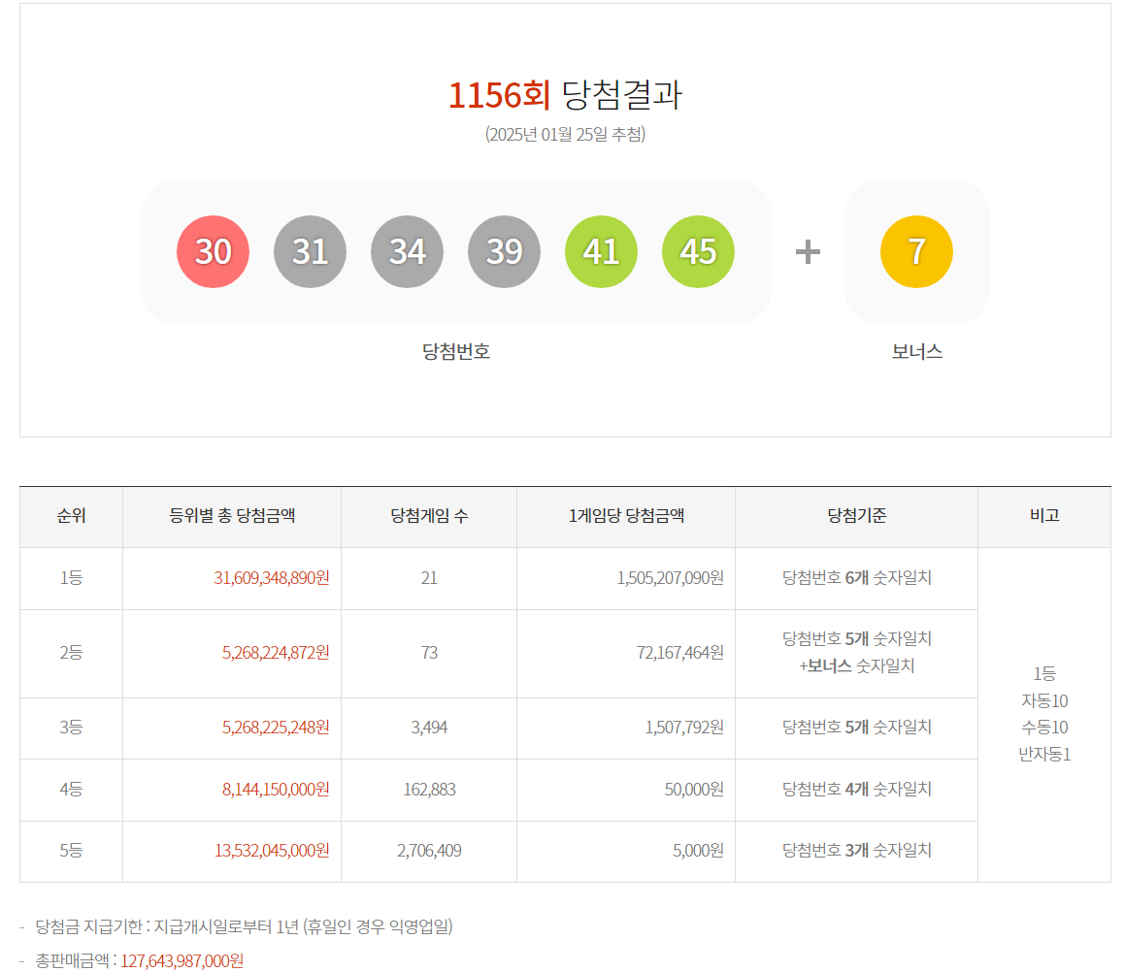Click the per-game prize '72,167,464원'
Screen dimensions: 1124x972
point(679,653)
